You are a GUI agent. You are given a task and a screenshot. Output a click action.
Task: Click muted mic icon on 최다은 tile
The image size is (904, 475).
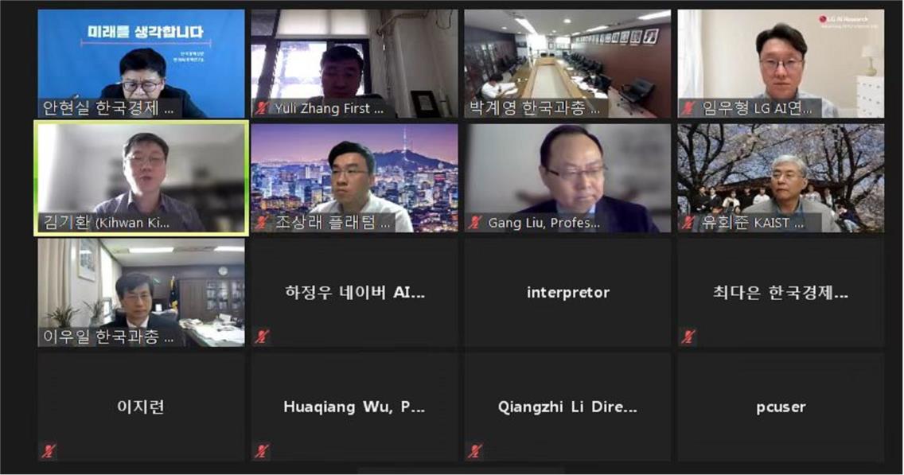[688, 337]
